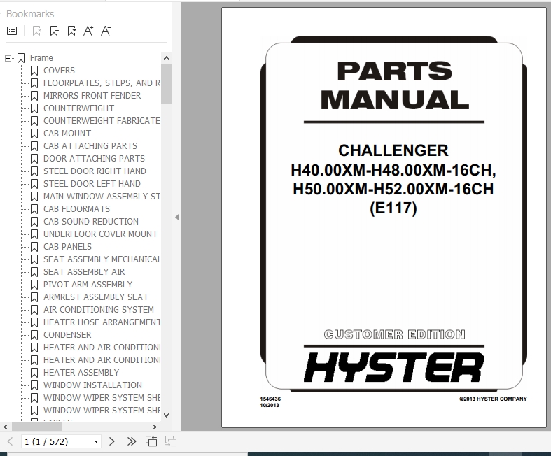Decrease bookmark text size with A- icon
551x456 pixels.
click(106, 31)
